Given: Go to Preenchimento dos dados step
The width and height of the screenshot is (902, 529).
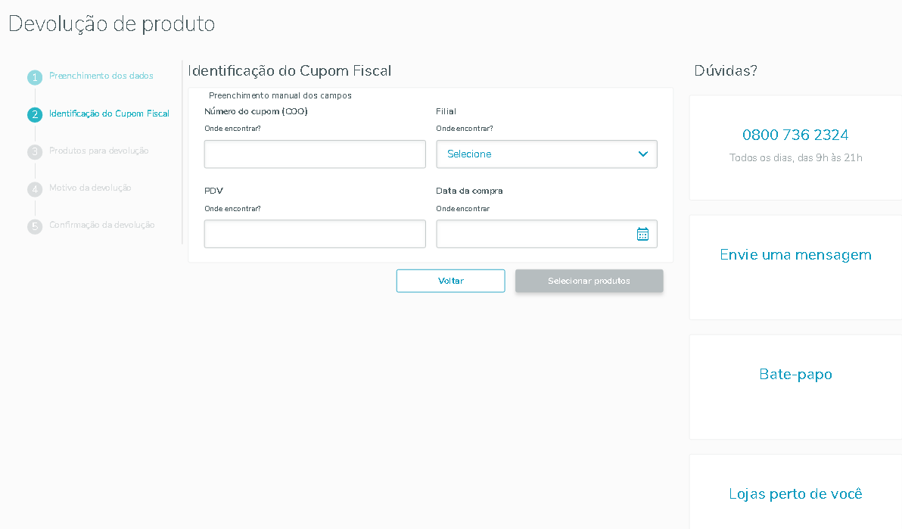Looking at the screenshot, I should click(101, 76).
